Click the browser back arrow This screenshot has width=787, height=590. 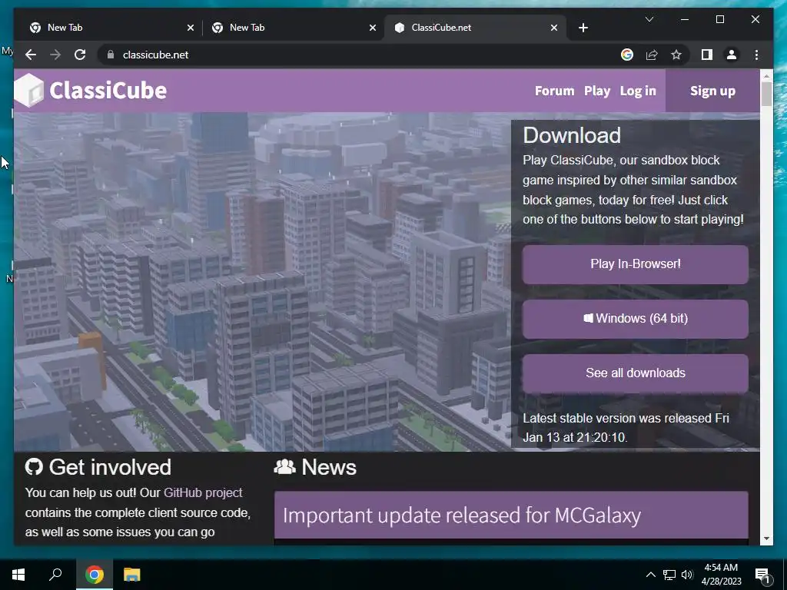[x=31, y=55]
